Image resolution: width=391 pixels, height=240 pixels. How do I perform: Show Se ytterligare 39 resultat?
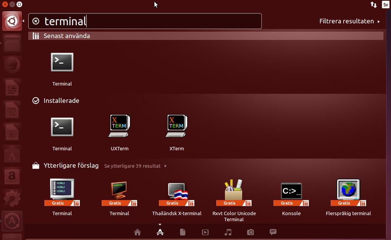tap(135, 166)
